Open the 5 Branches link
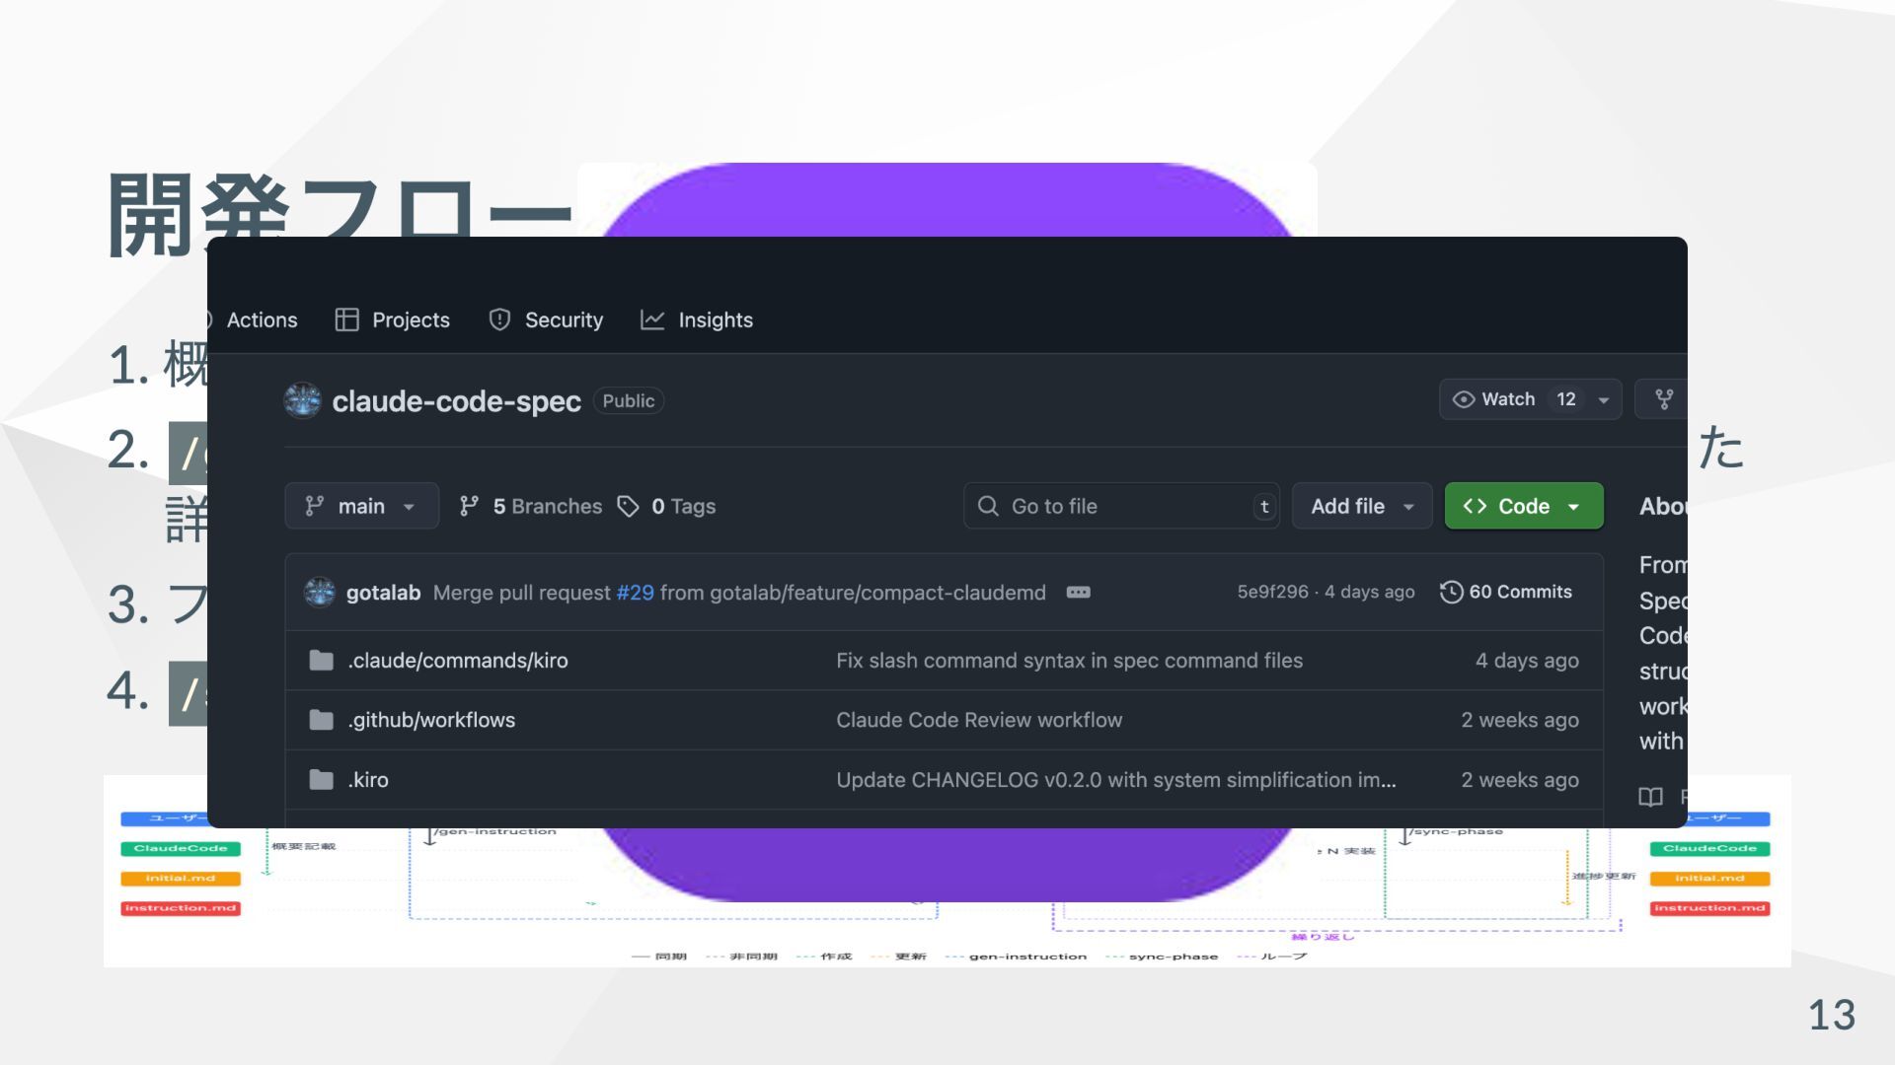 coord(547,506)
